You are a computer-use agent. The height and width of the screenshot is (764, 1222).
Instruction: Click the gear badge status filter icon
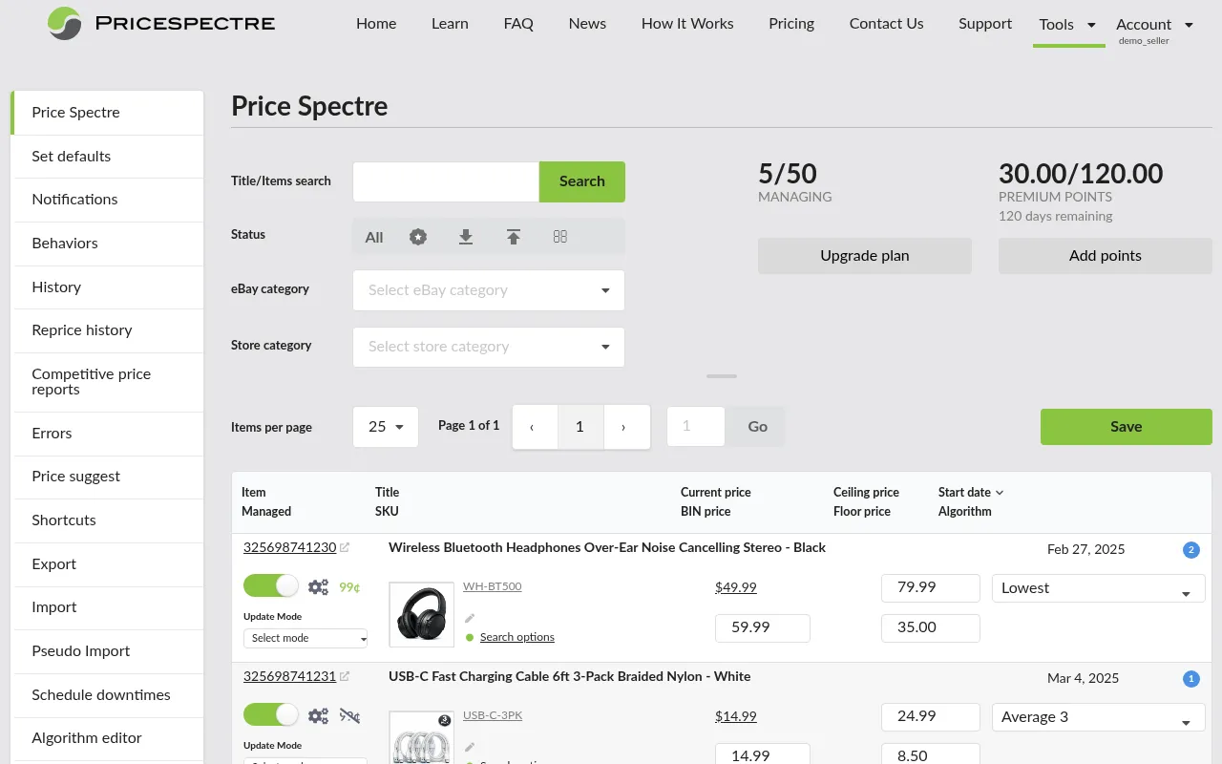click(x=418, y=236)
